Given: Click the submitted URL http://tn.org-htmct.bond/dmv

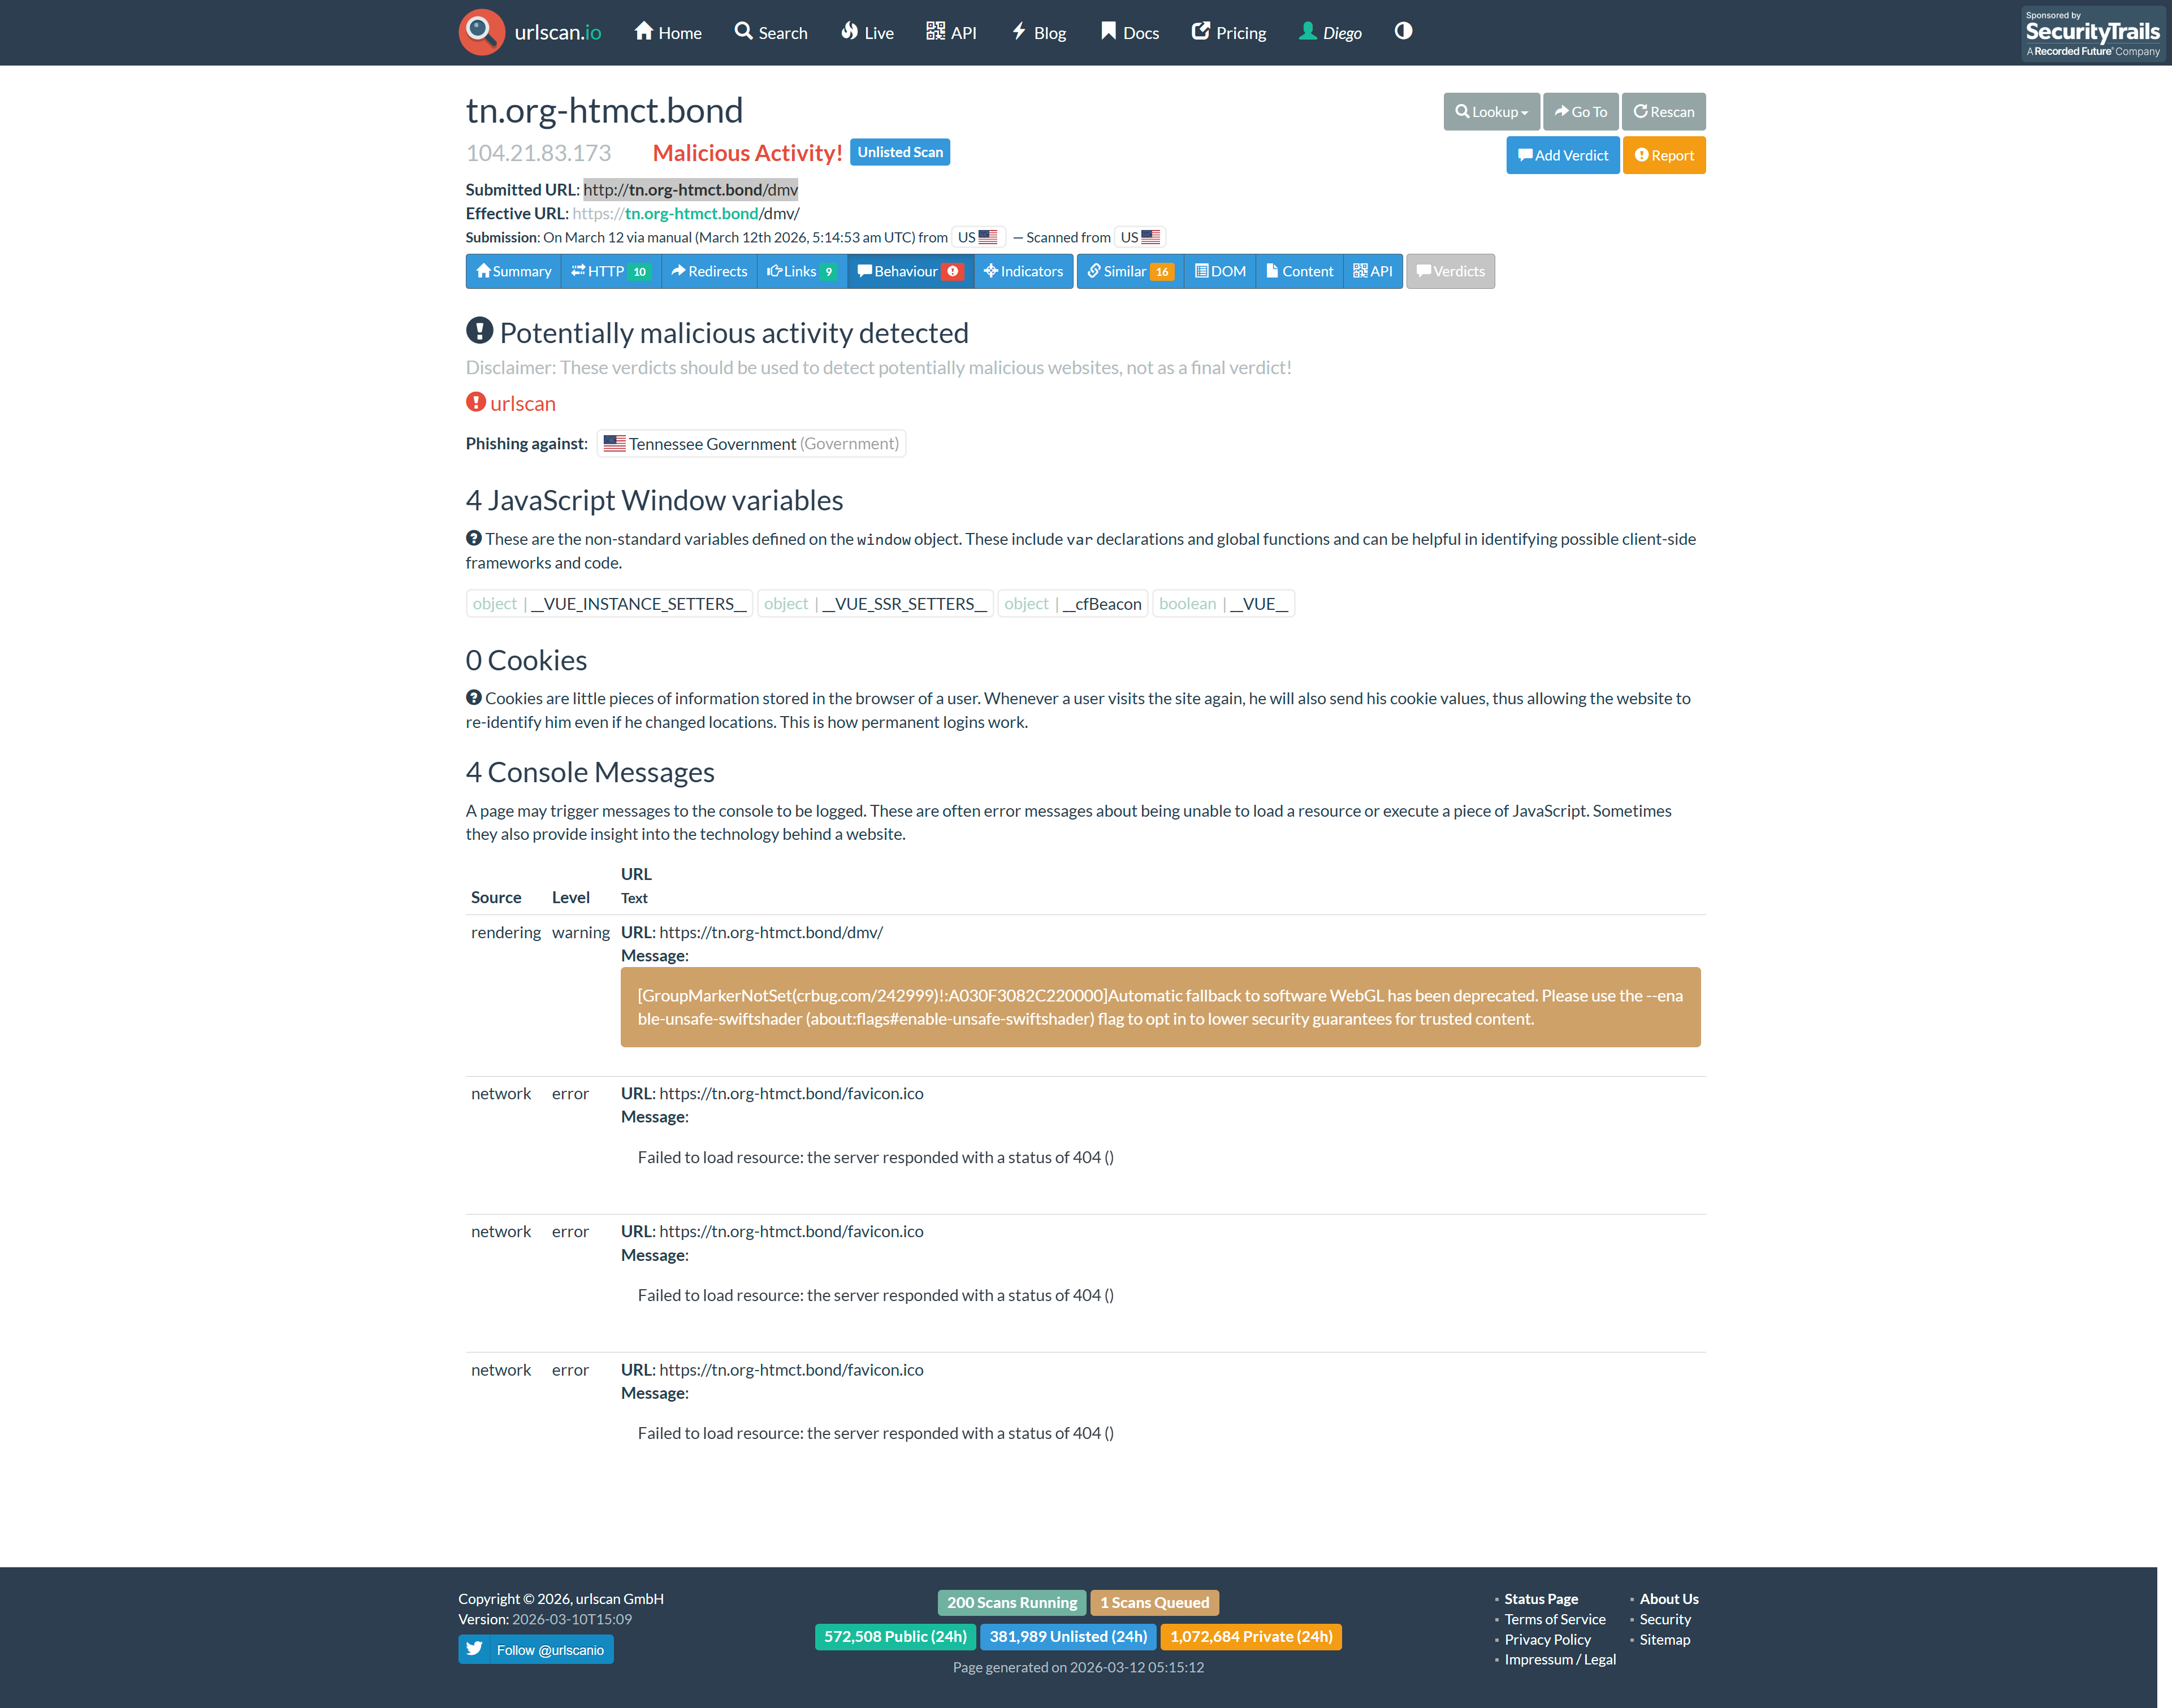Looking at the screenshot, I should (x=691, y=189).
